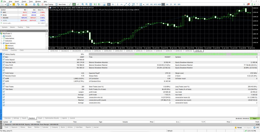This screenshot has height=132, width=260.
Task: Toggle chart shift from right edge
Action: [x=99, y=5]
